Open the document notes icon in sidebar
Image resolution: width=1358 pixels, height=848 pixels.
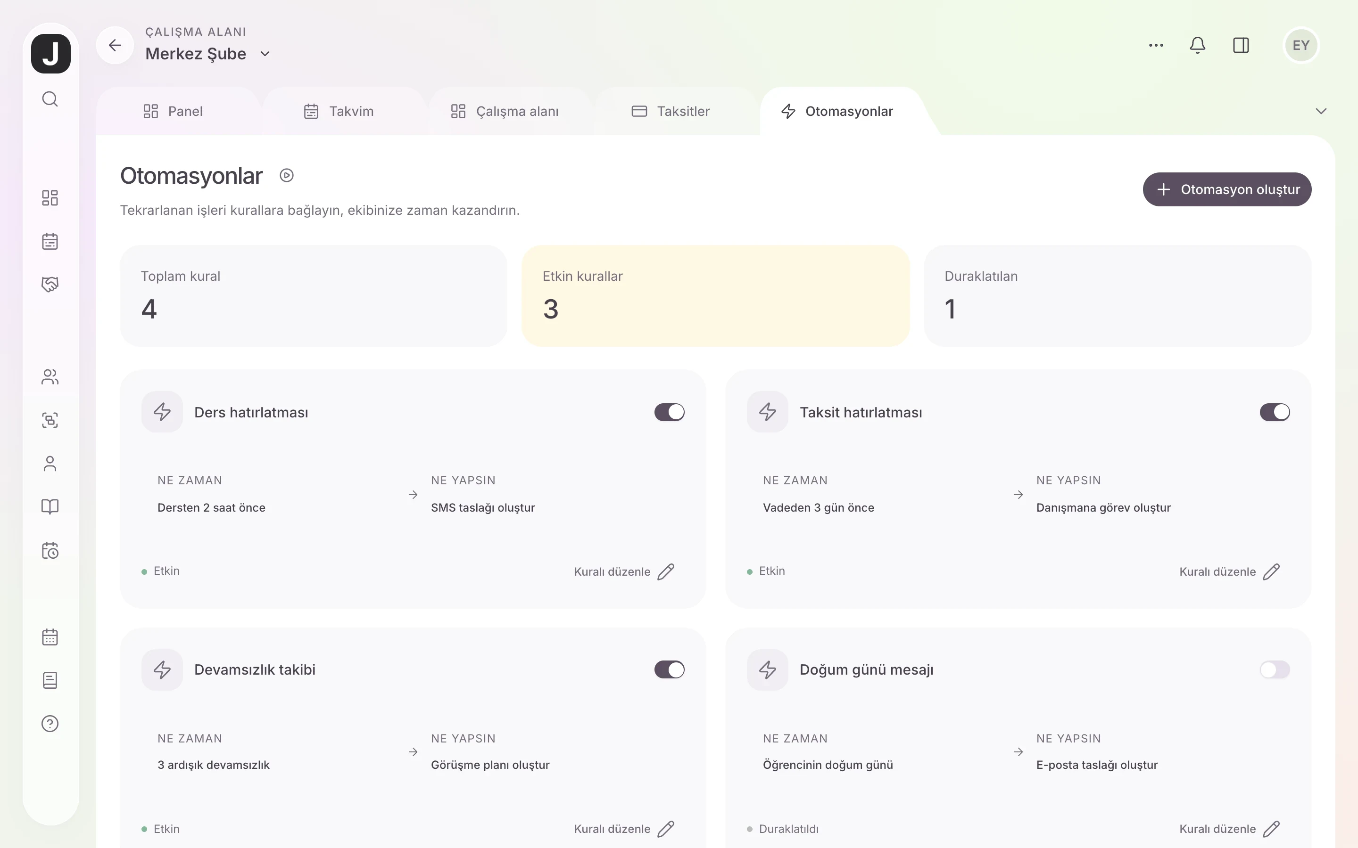[x=50, y=680]
